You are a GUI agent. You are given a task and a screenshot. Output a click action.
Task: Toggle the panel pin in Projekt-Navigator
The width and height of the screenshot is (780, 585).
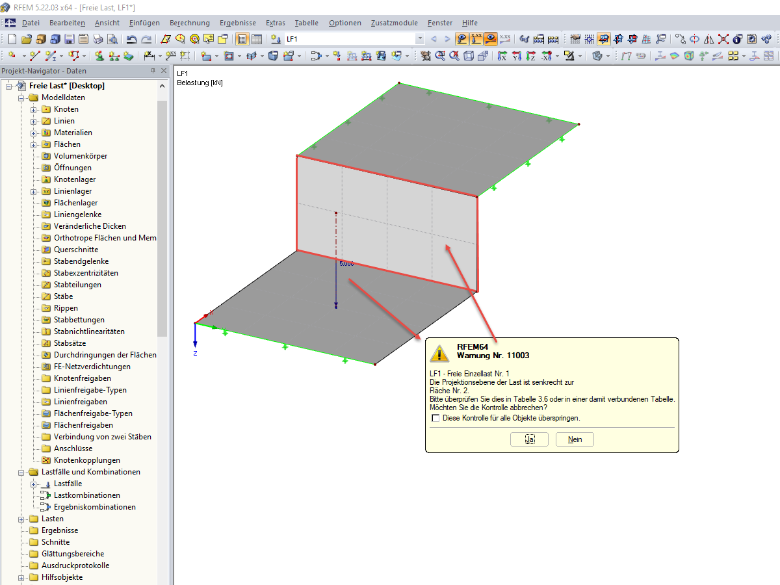154,71
